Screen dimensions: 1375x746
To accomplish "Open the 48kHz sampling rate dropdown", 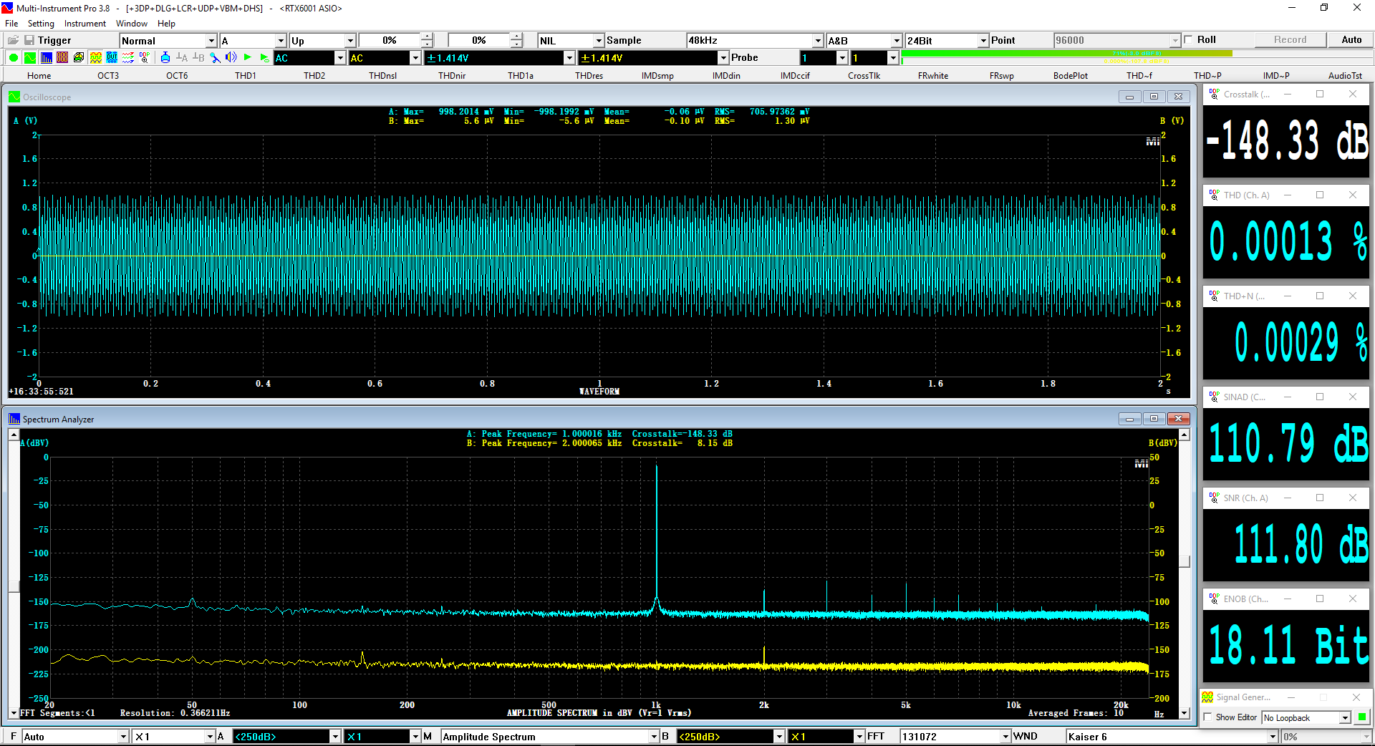I will (x=818, y=41).
